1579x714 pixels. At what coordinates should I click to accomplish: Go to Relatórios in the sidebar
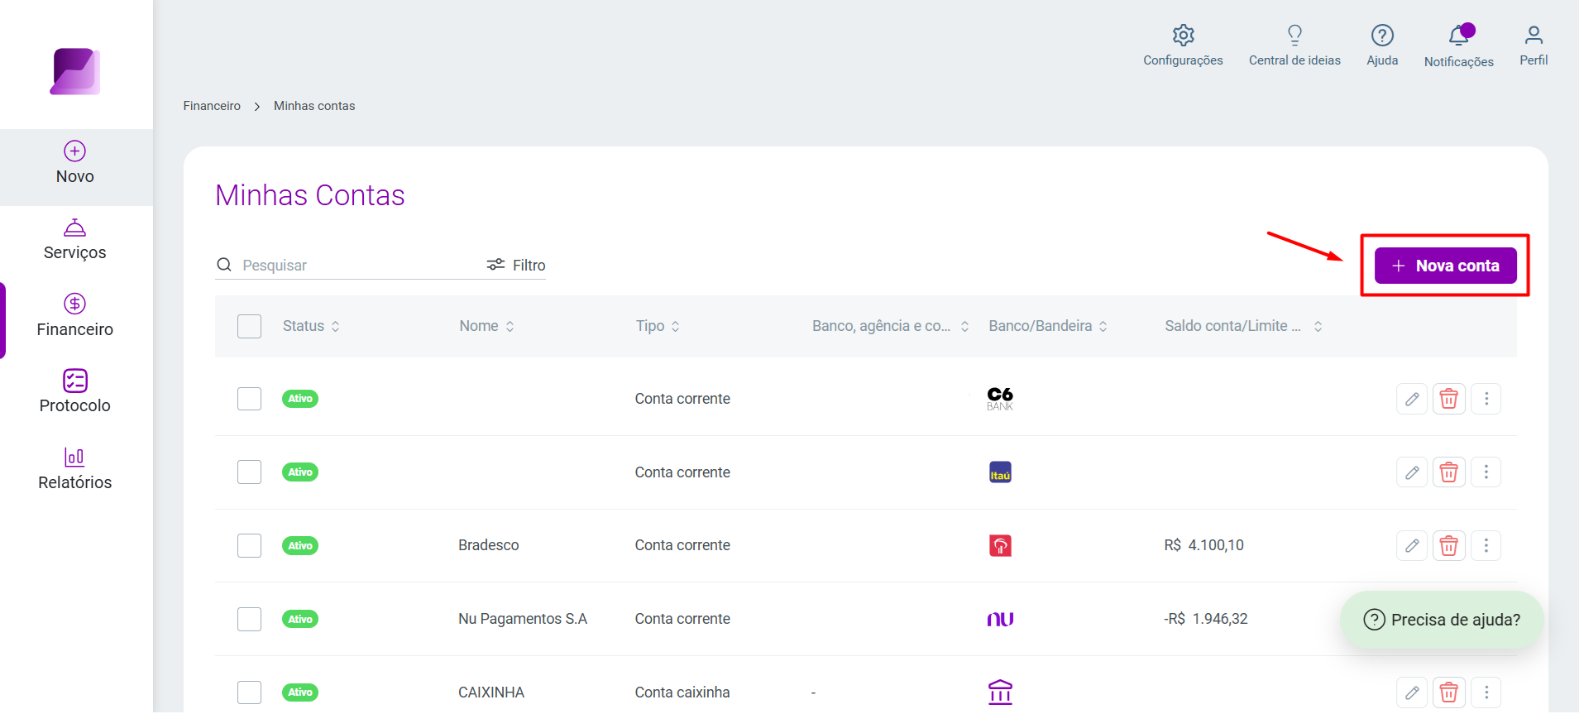click(x=75, y=469)
